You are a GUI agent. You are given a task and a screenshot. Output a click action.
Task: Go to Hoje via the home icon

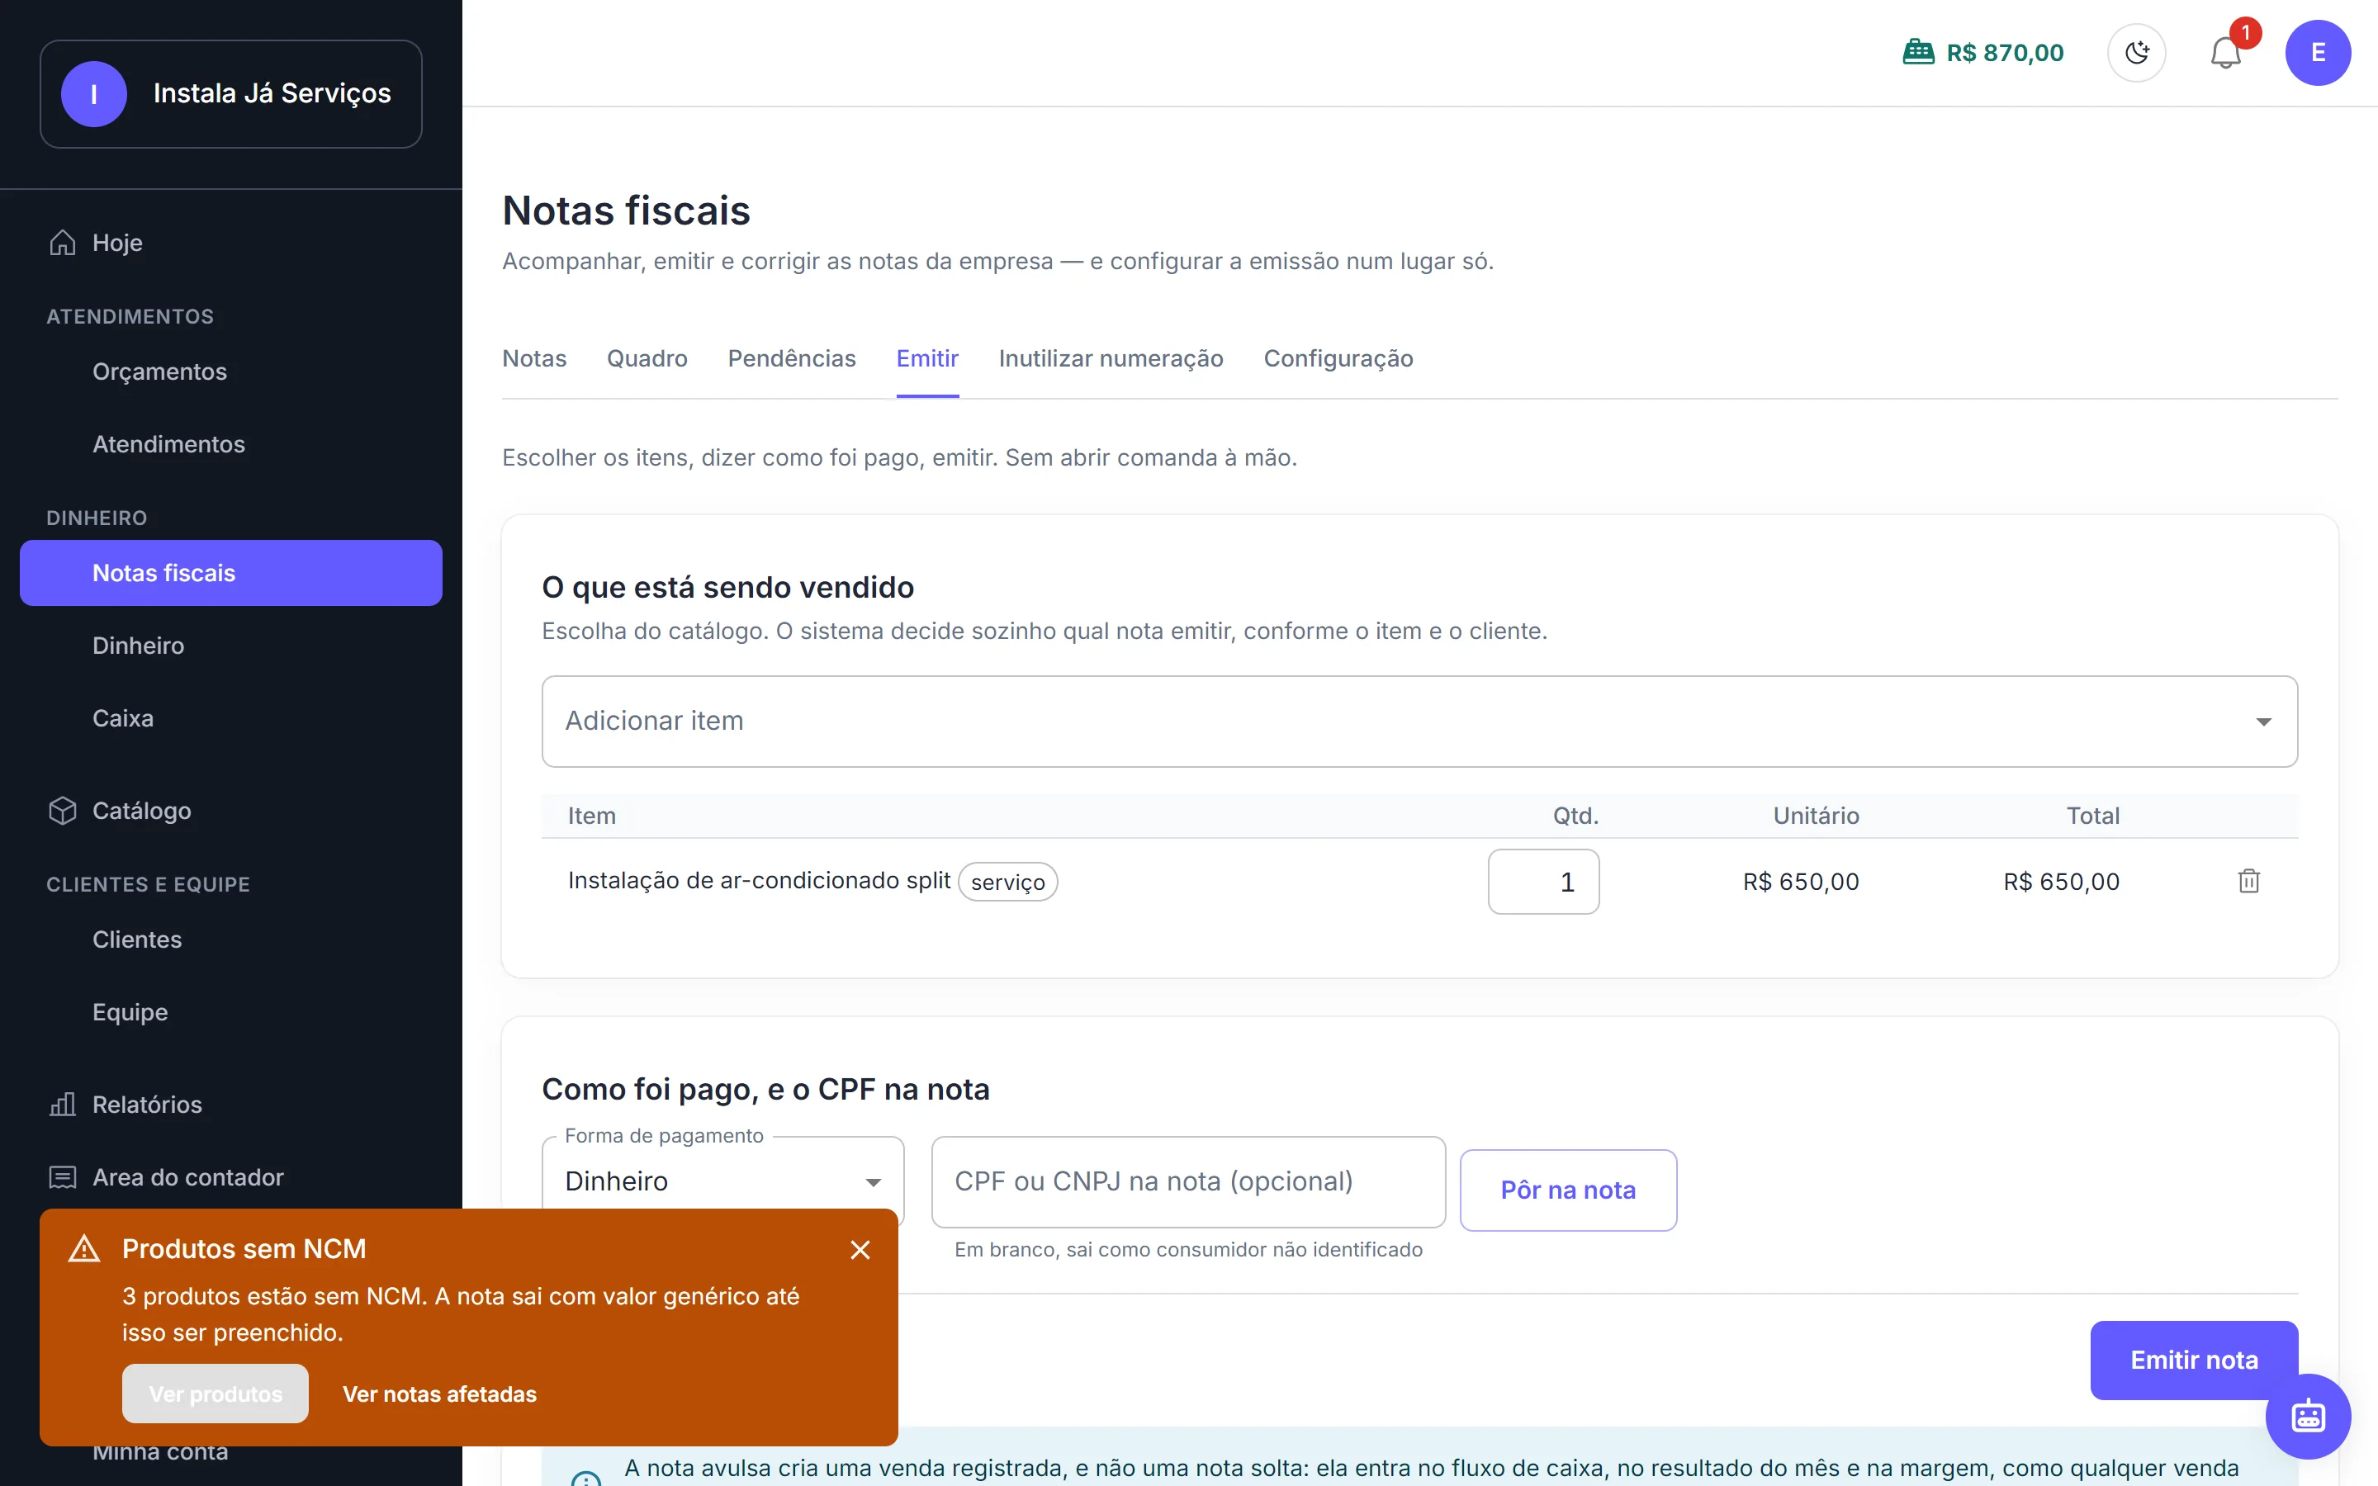(x=63, y=243)
